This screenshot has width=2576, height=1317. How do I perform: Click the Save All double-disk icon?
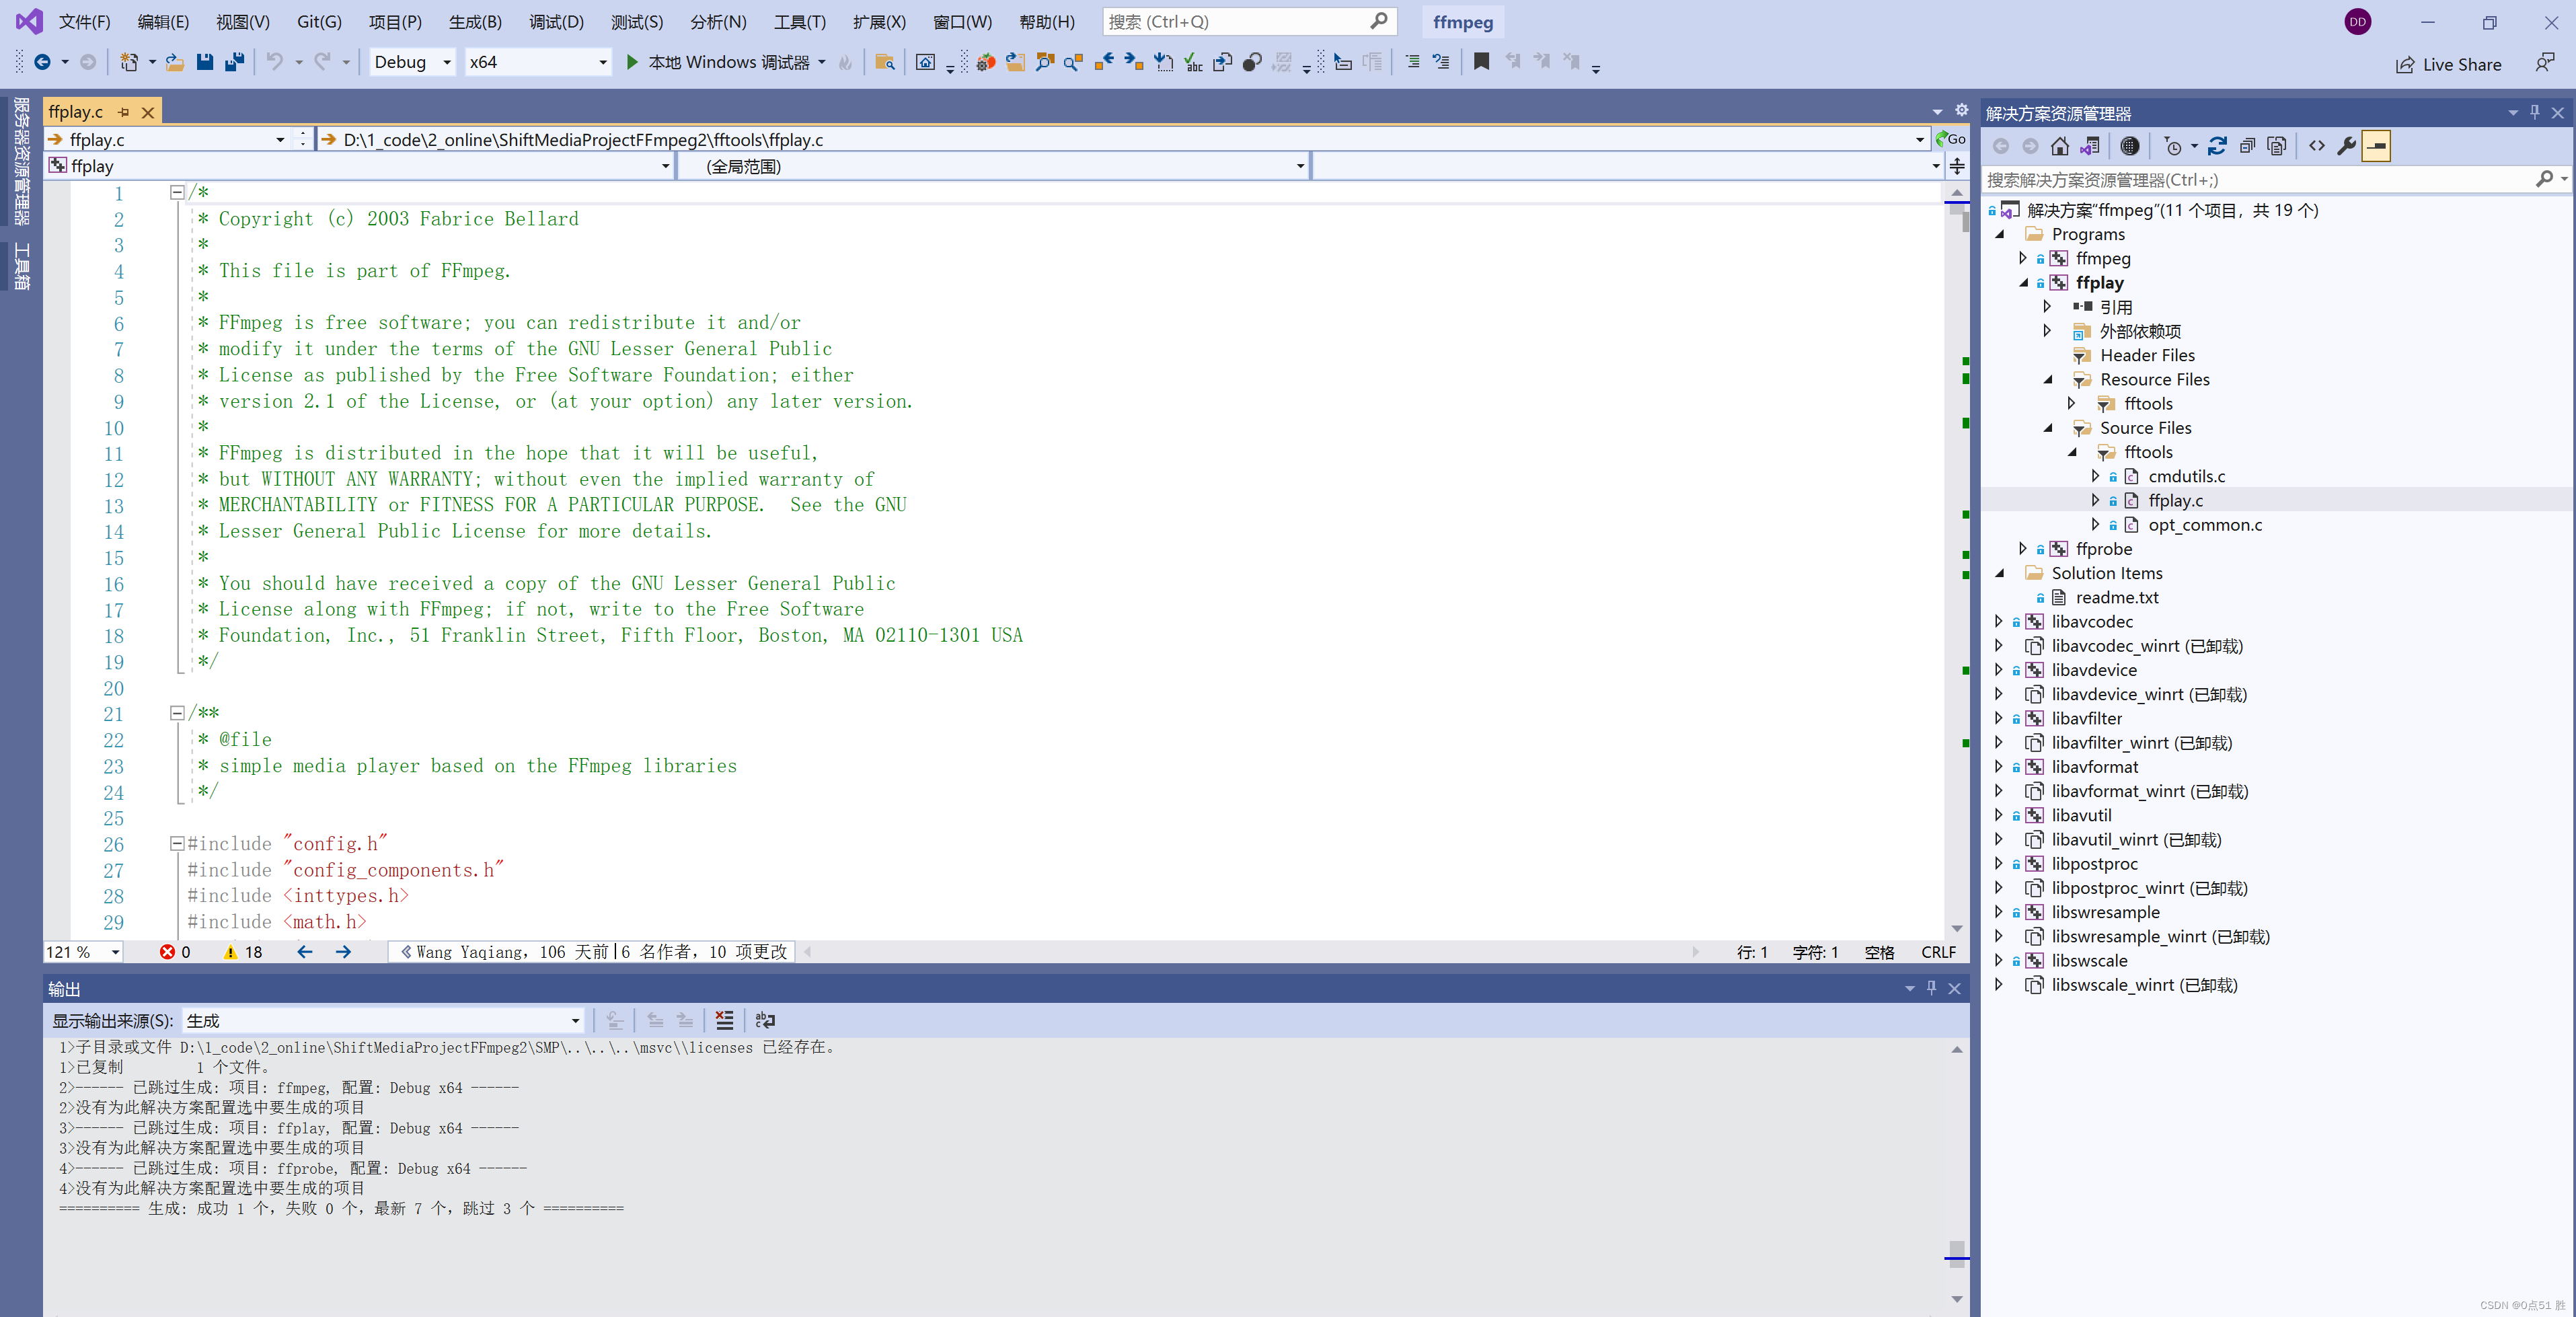tap(234, 62)
